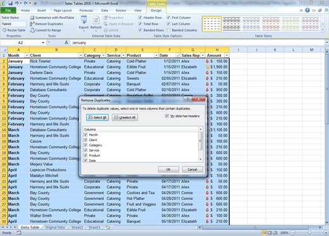Click the insert worksheet tab icon
The height and width of the screenshot is (236, 329).
coord(108,227)
